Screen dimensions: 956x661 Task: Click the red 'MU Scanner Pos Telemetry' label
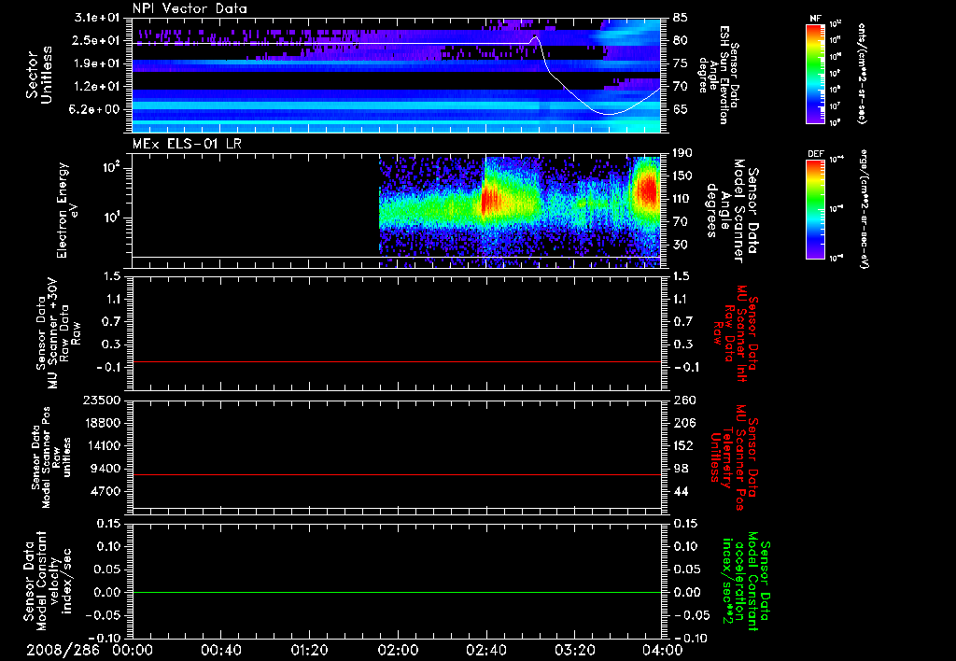click(734, 457)
